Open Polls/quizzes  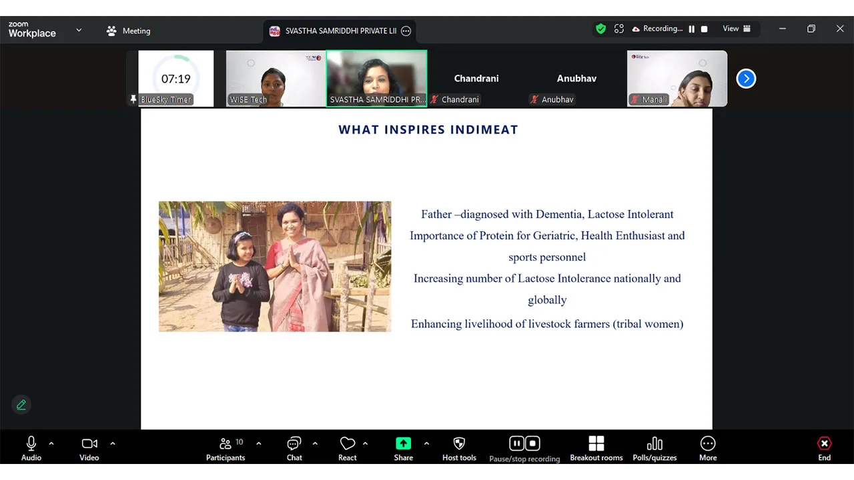[x=655, y=449]
